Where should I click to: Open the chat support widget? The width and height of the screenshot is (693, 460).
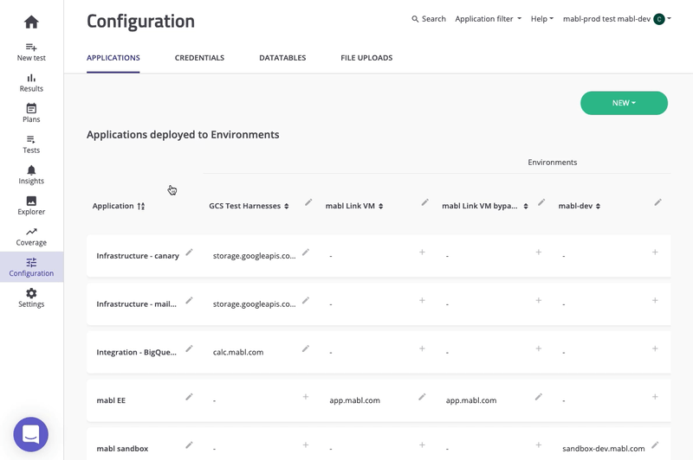31,434
